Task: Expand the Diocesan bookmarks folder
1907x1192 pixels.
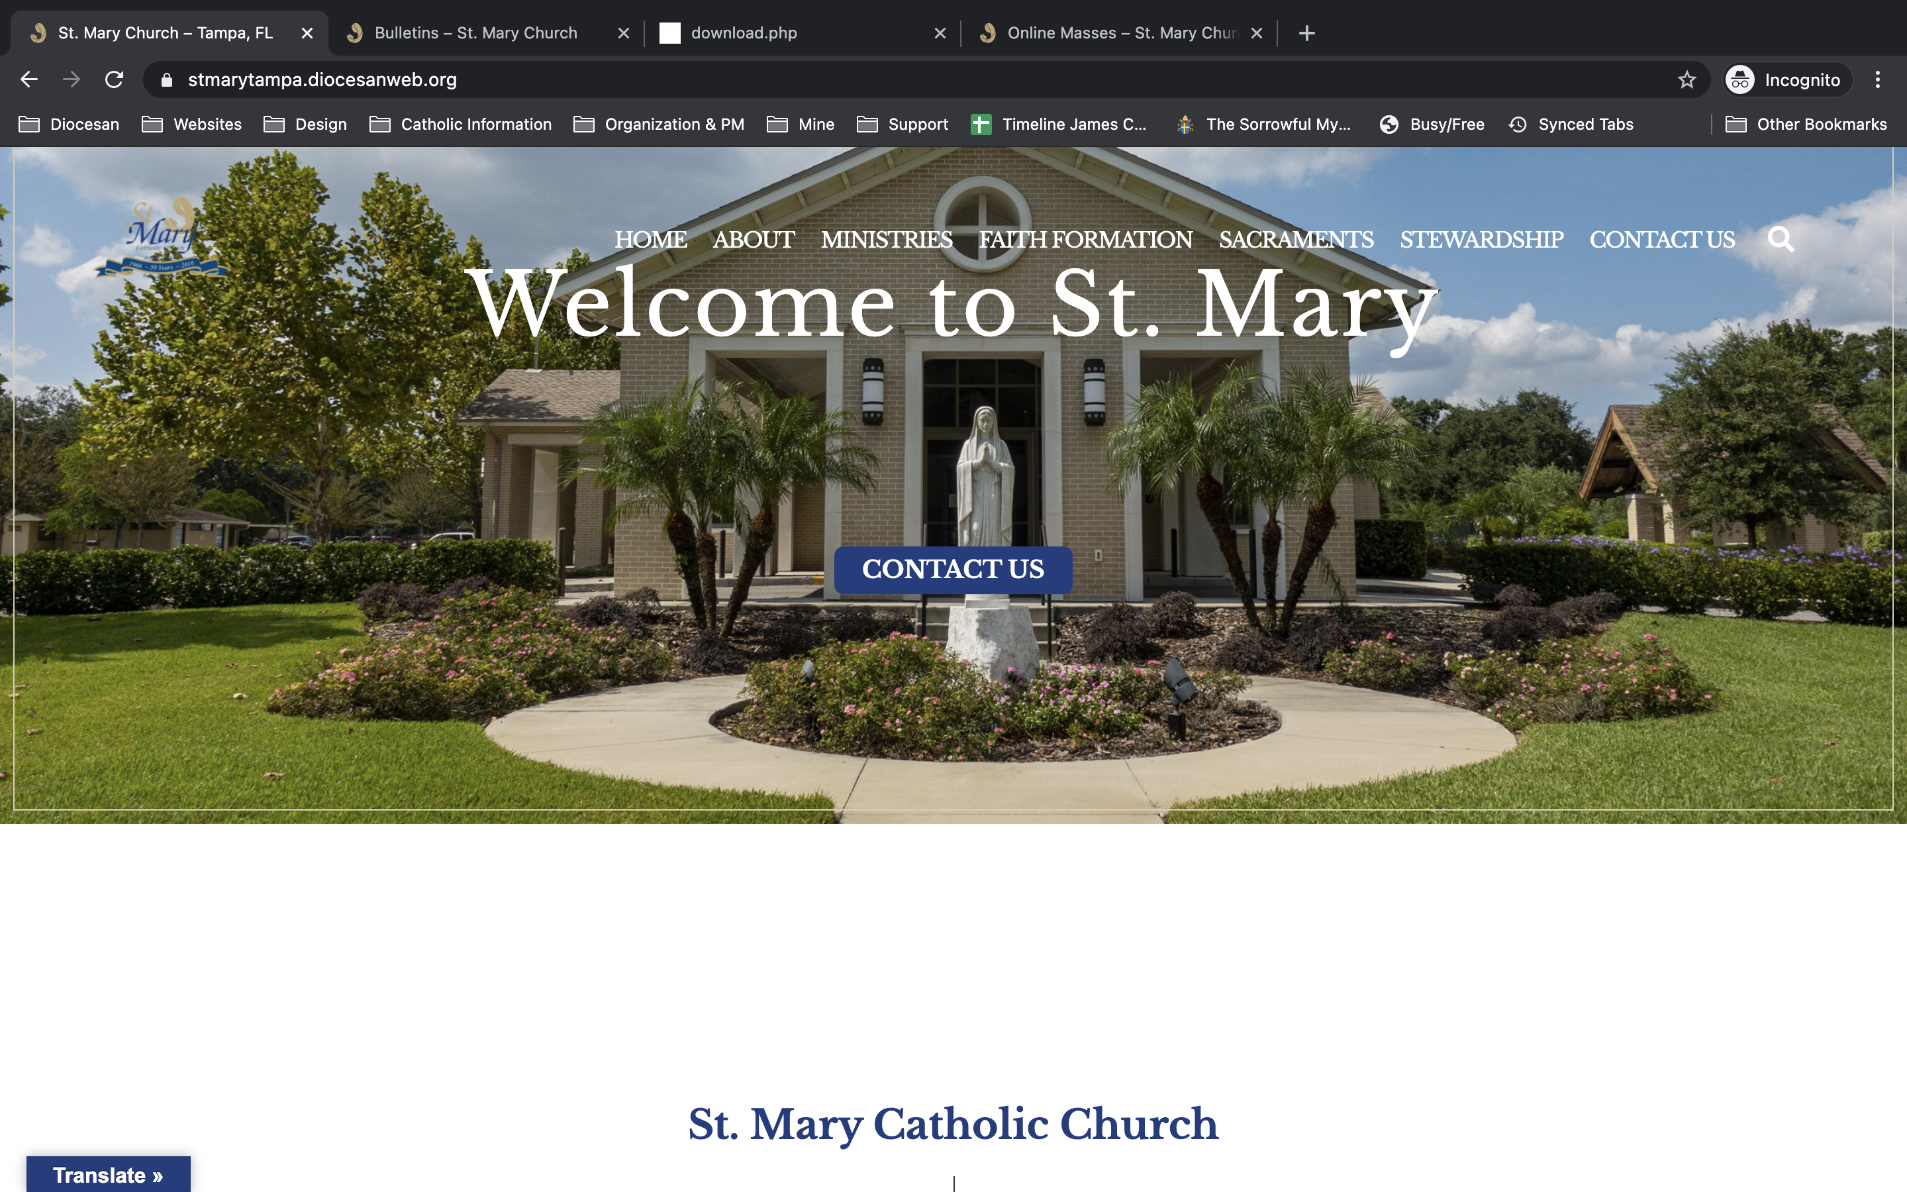Action: click(70, 124)
